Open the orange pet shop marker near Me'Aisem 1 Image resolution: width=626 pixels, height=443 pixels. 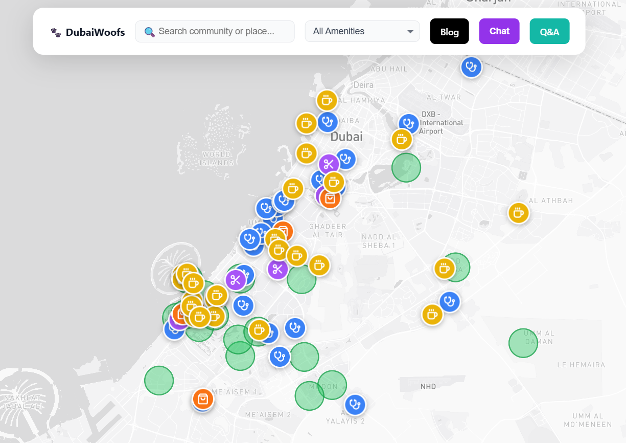tap(202, 400)
